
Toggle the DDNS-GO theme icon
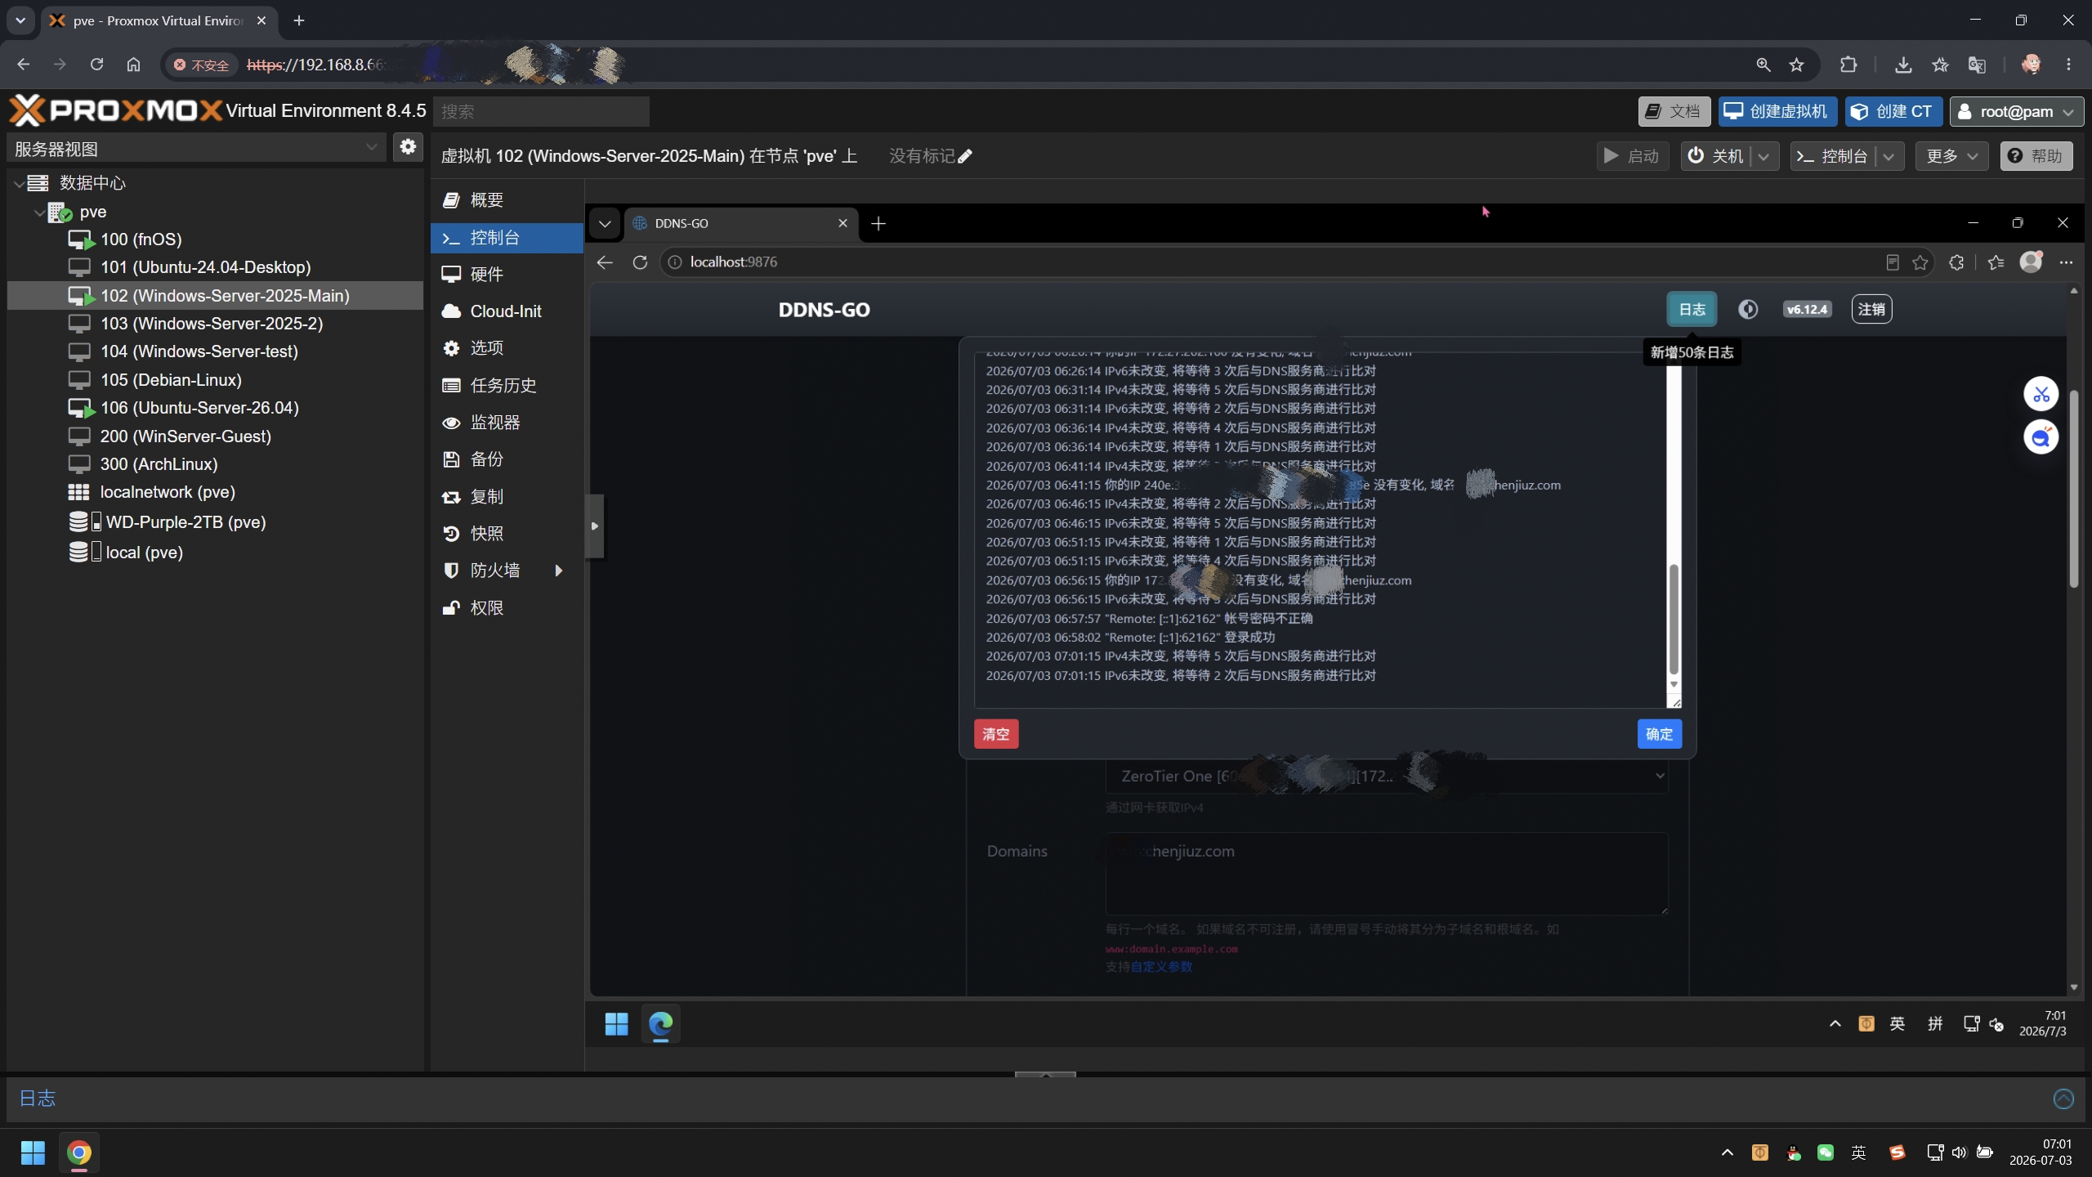coord(1748,309)
